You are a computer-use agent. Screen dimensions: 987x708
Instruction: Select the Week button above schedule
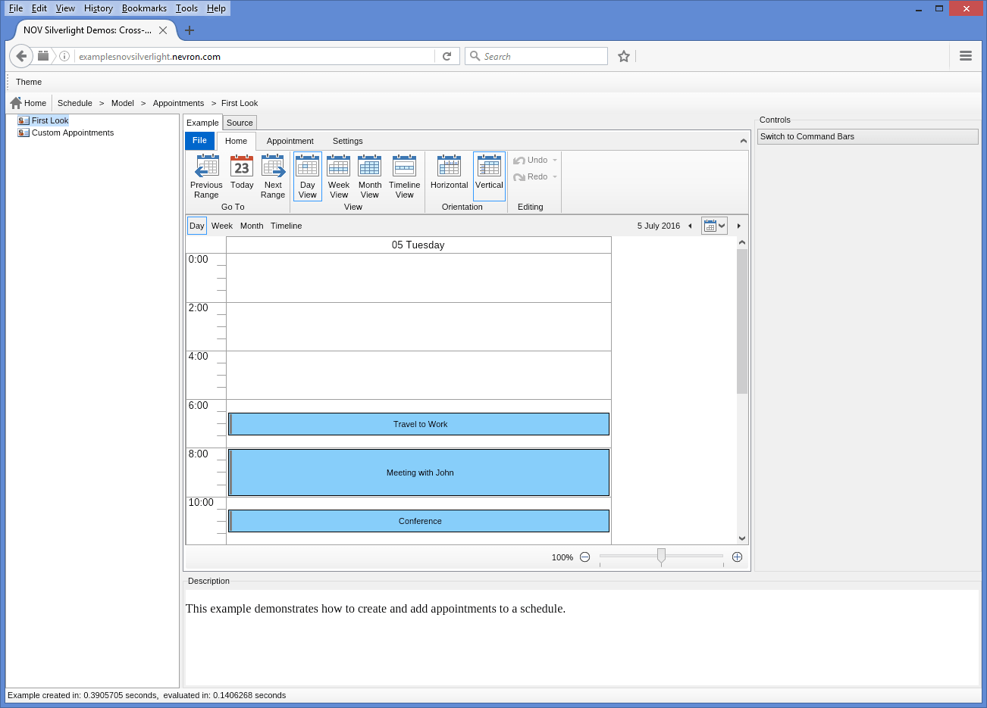click(x=222, y=226)
